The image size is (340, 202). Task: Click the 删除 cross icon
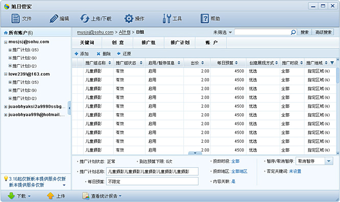click(99, 54)
